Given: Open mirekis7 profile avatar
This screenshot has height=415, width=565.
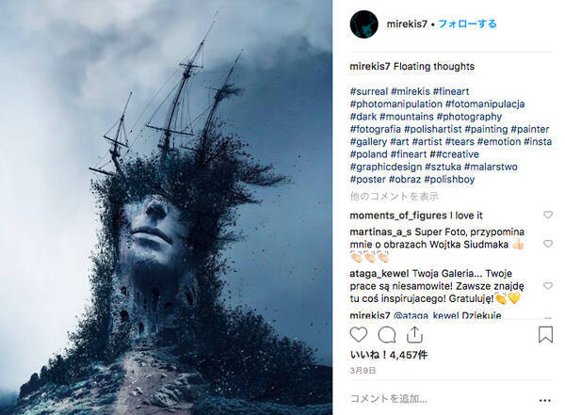Looking at the screenshot, I should tap(363, 24).
